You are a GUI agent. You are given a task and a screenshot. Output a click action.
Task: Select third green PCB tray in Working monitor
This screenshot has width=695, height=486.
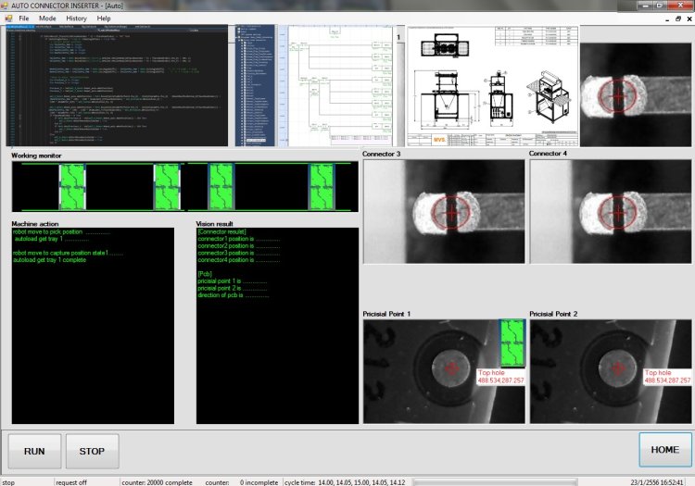pos(221,186)
